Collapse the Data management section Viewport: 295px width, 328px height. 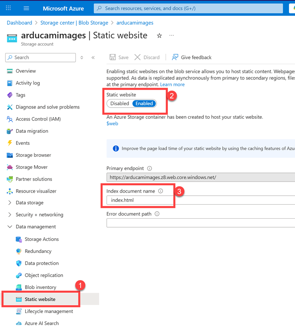(x=10, y=227)
